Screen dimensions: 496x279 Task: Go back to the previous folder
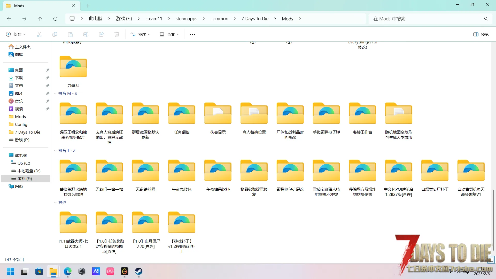click(x=9, y=19)
